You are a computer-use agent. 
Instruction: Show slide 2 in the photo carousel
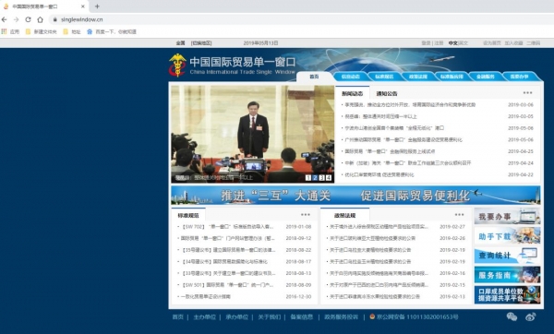click(x=315, y=177)
